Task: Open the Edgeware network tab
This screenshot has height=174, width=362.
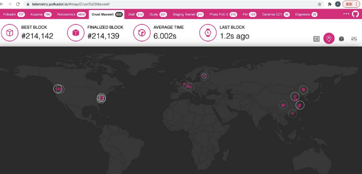Action: (x=306, y=14)
